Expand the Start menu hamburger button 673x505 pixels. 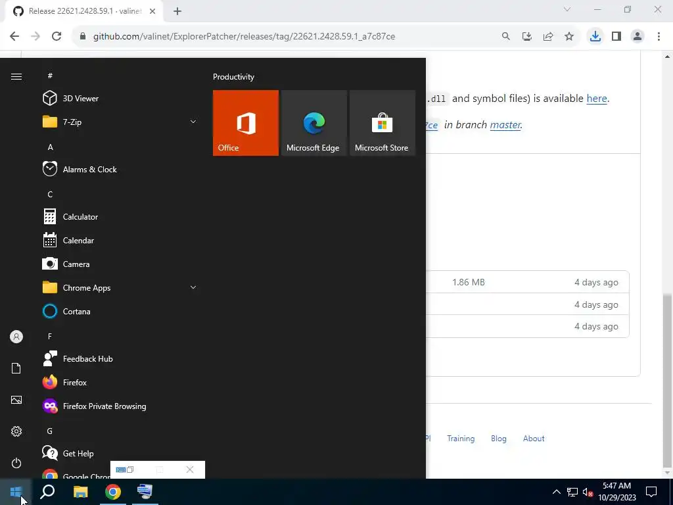pyautogui.click(x=16, y=76)
